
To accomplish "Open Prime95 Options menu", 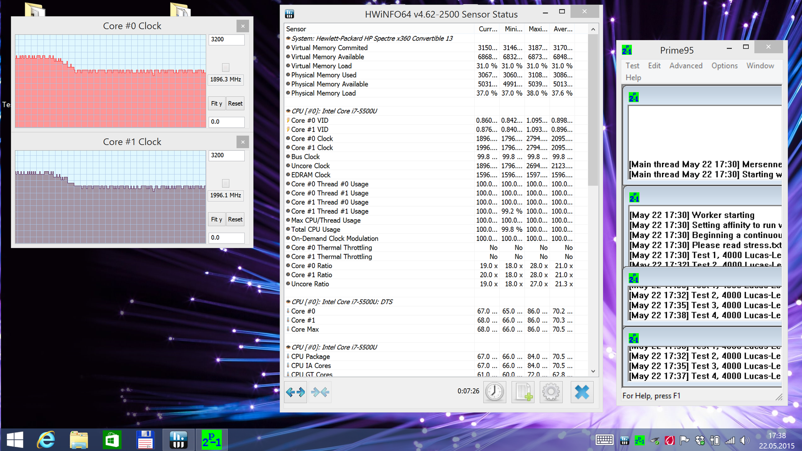I will click(x=724, y=66).
